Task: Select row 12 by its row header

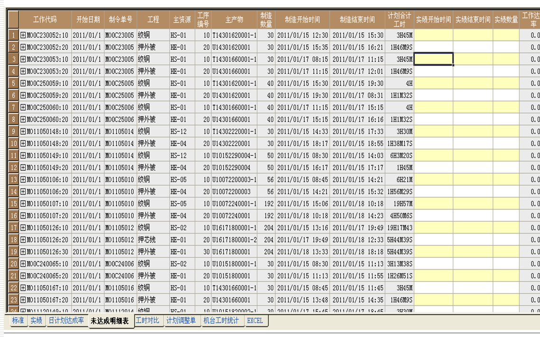Action: (14, 168)
